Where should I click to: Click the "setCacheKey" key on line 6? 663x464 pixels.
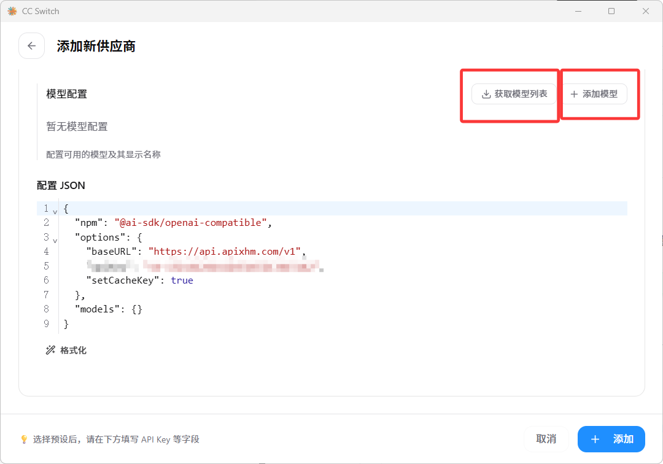123,280
